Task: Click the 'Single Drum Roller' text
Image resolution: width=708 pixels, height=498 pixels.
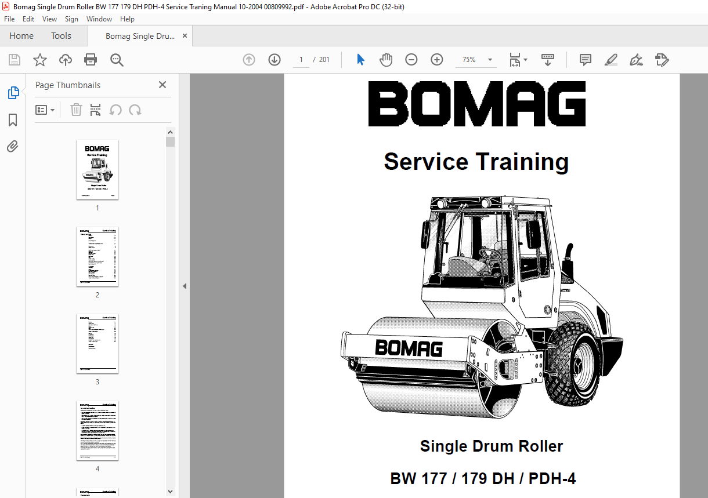Action: [x=492, y=446]
